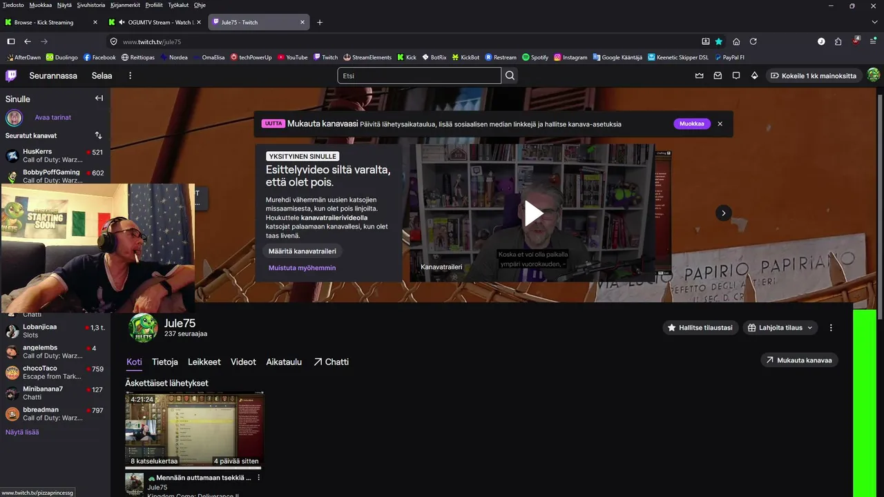Select the Leikkeet channel tab
The image size is (884, 497).
204,362
